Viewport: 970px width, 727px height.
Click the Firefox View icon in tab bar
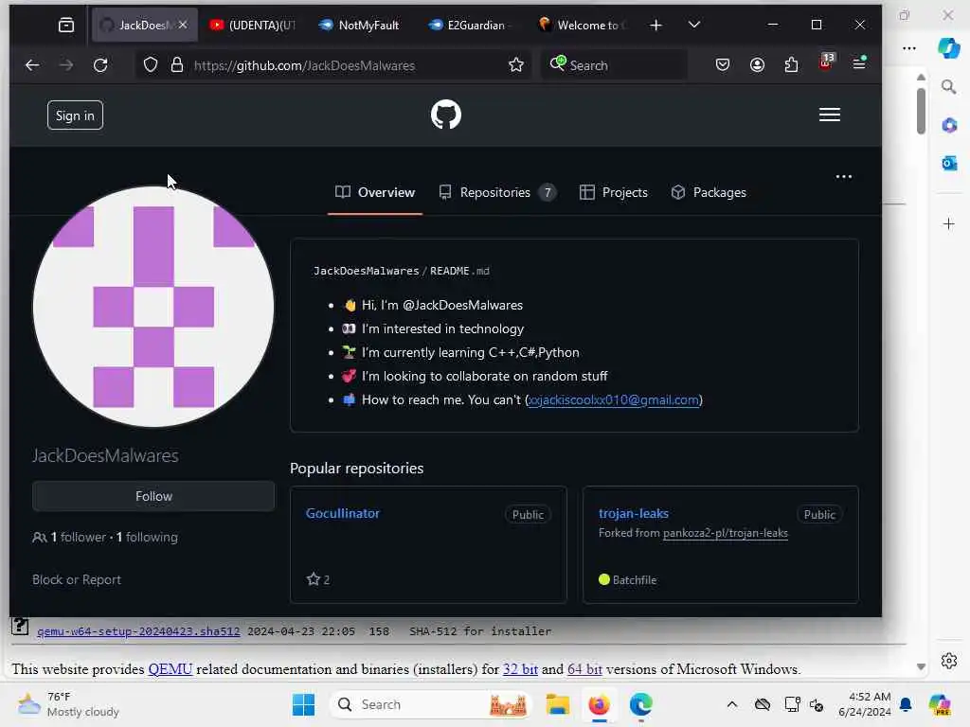(x=66, y=26)
